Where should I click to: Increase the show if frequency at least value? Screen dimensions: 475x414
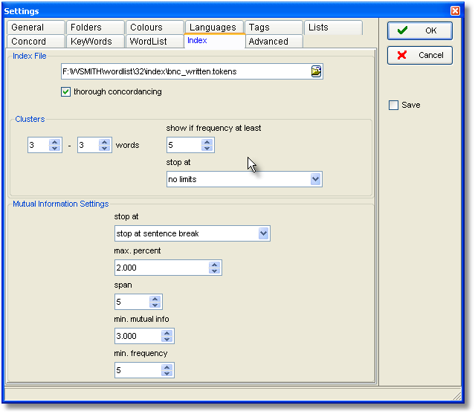tap(207, 142)
